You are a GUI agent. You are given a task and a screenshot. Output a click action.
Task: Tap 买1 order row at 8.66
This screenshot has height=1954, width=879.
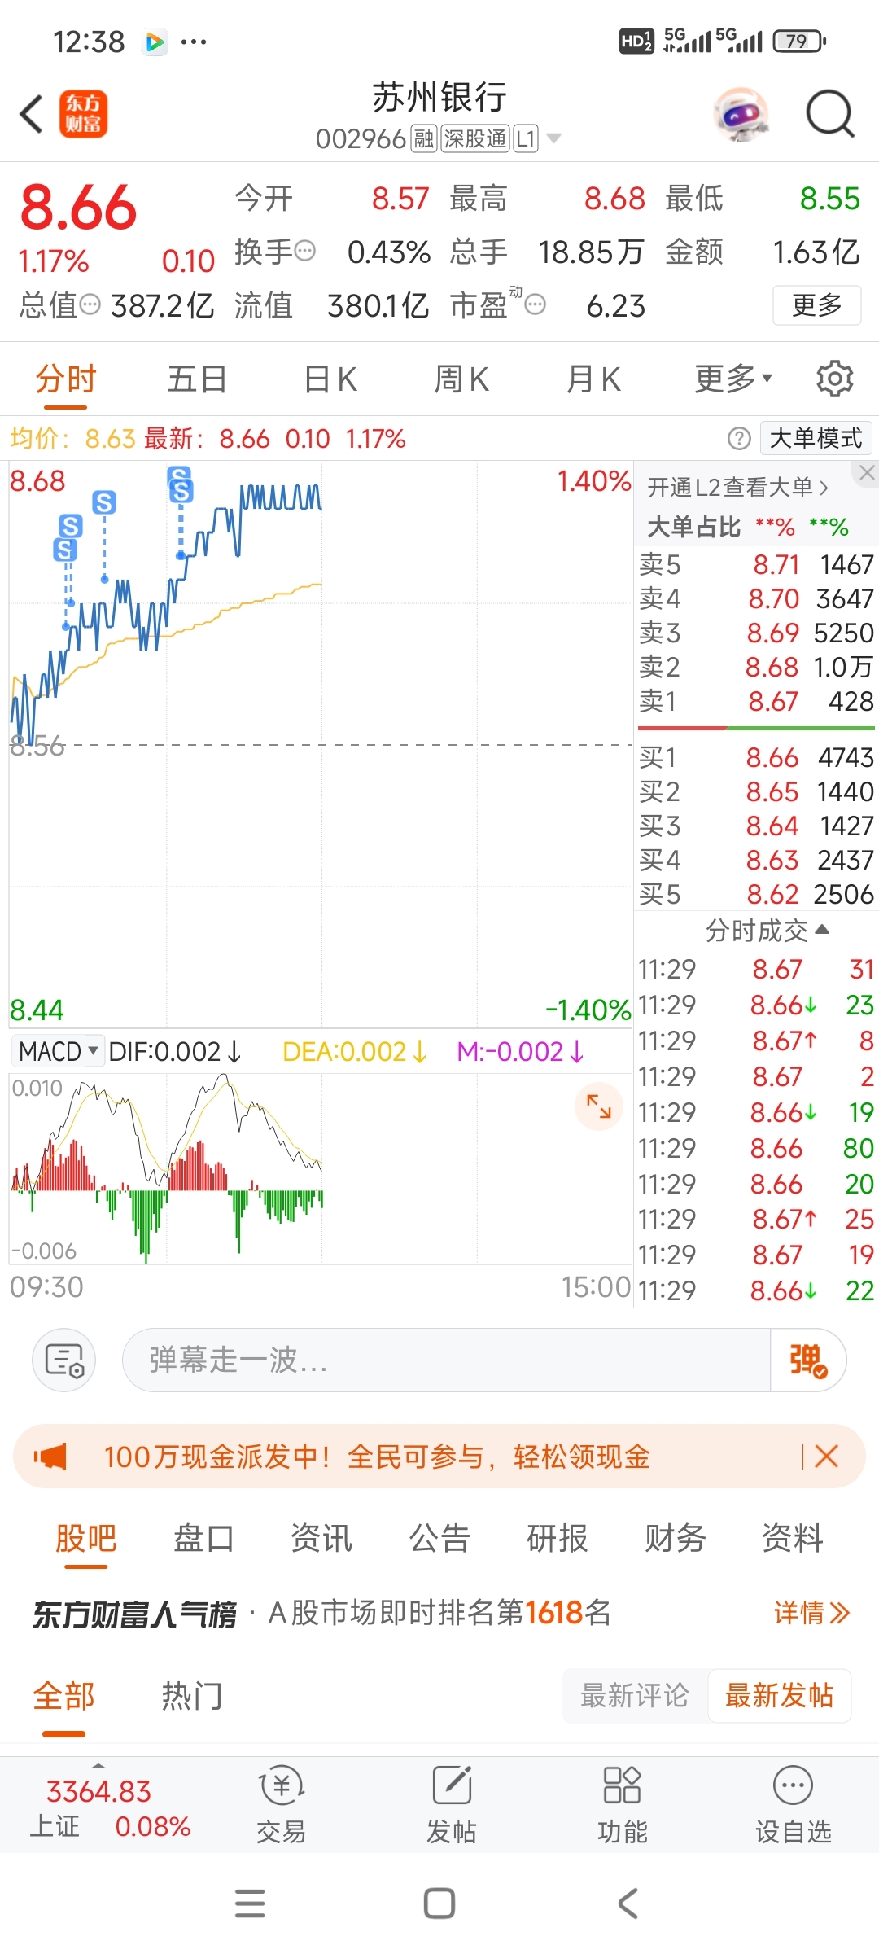(x=756, y=757)
